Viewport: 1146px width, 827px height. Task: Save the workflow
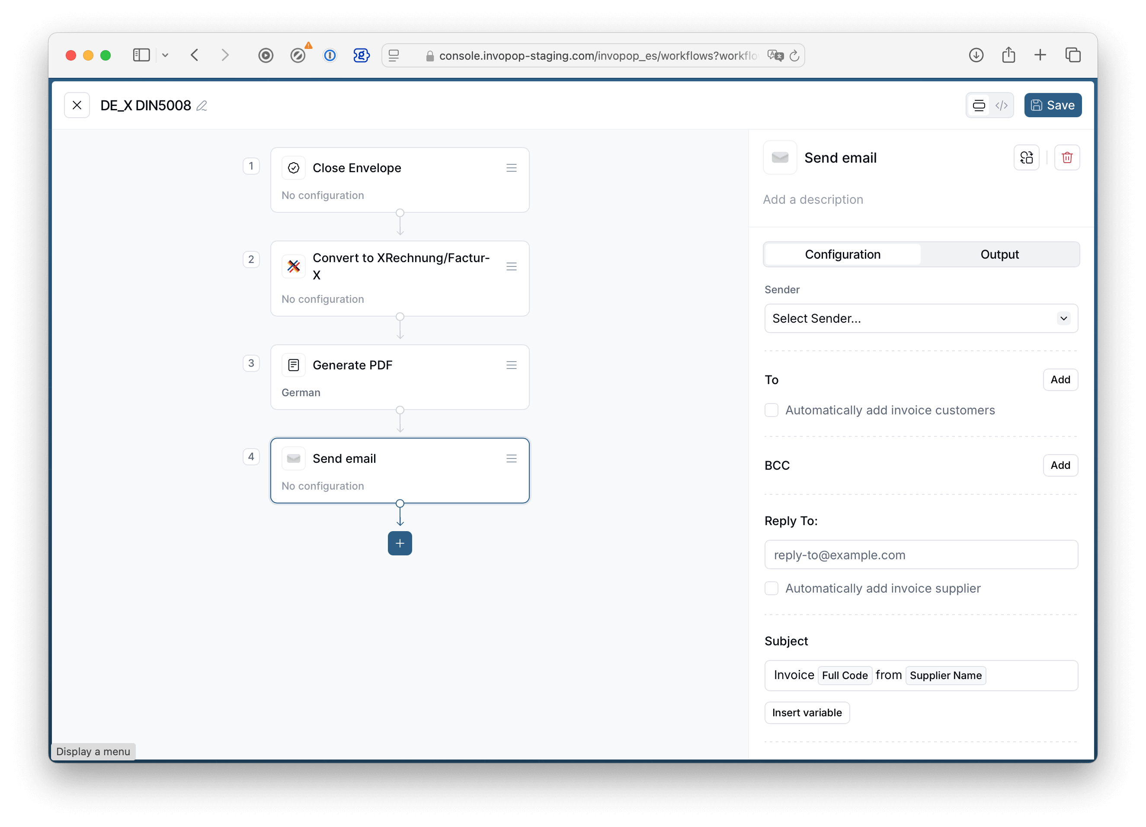click(x=1053, y=105)
